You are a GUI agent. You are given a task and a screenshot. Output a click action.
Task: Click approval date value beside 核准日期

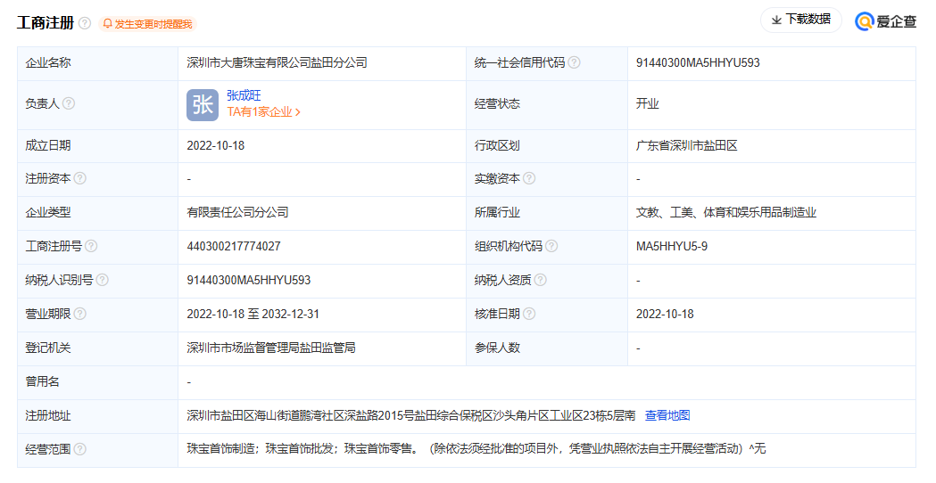click(x=665, y=315)
